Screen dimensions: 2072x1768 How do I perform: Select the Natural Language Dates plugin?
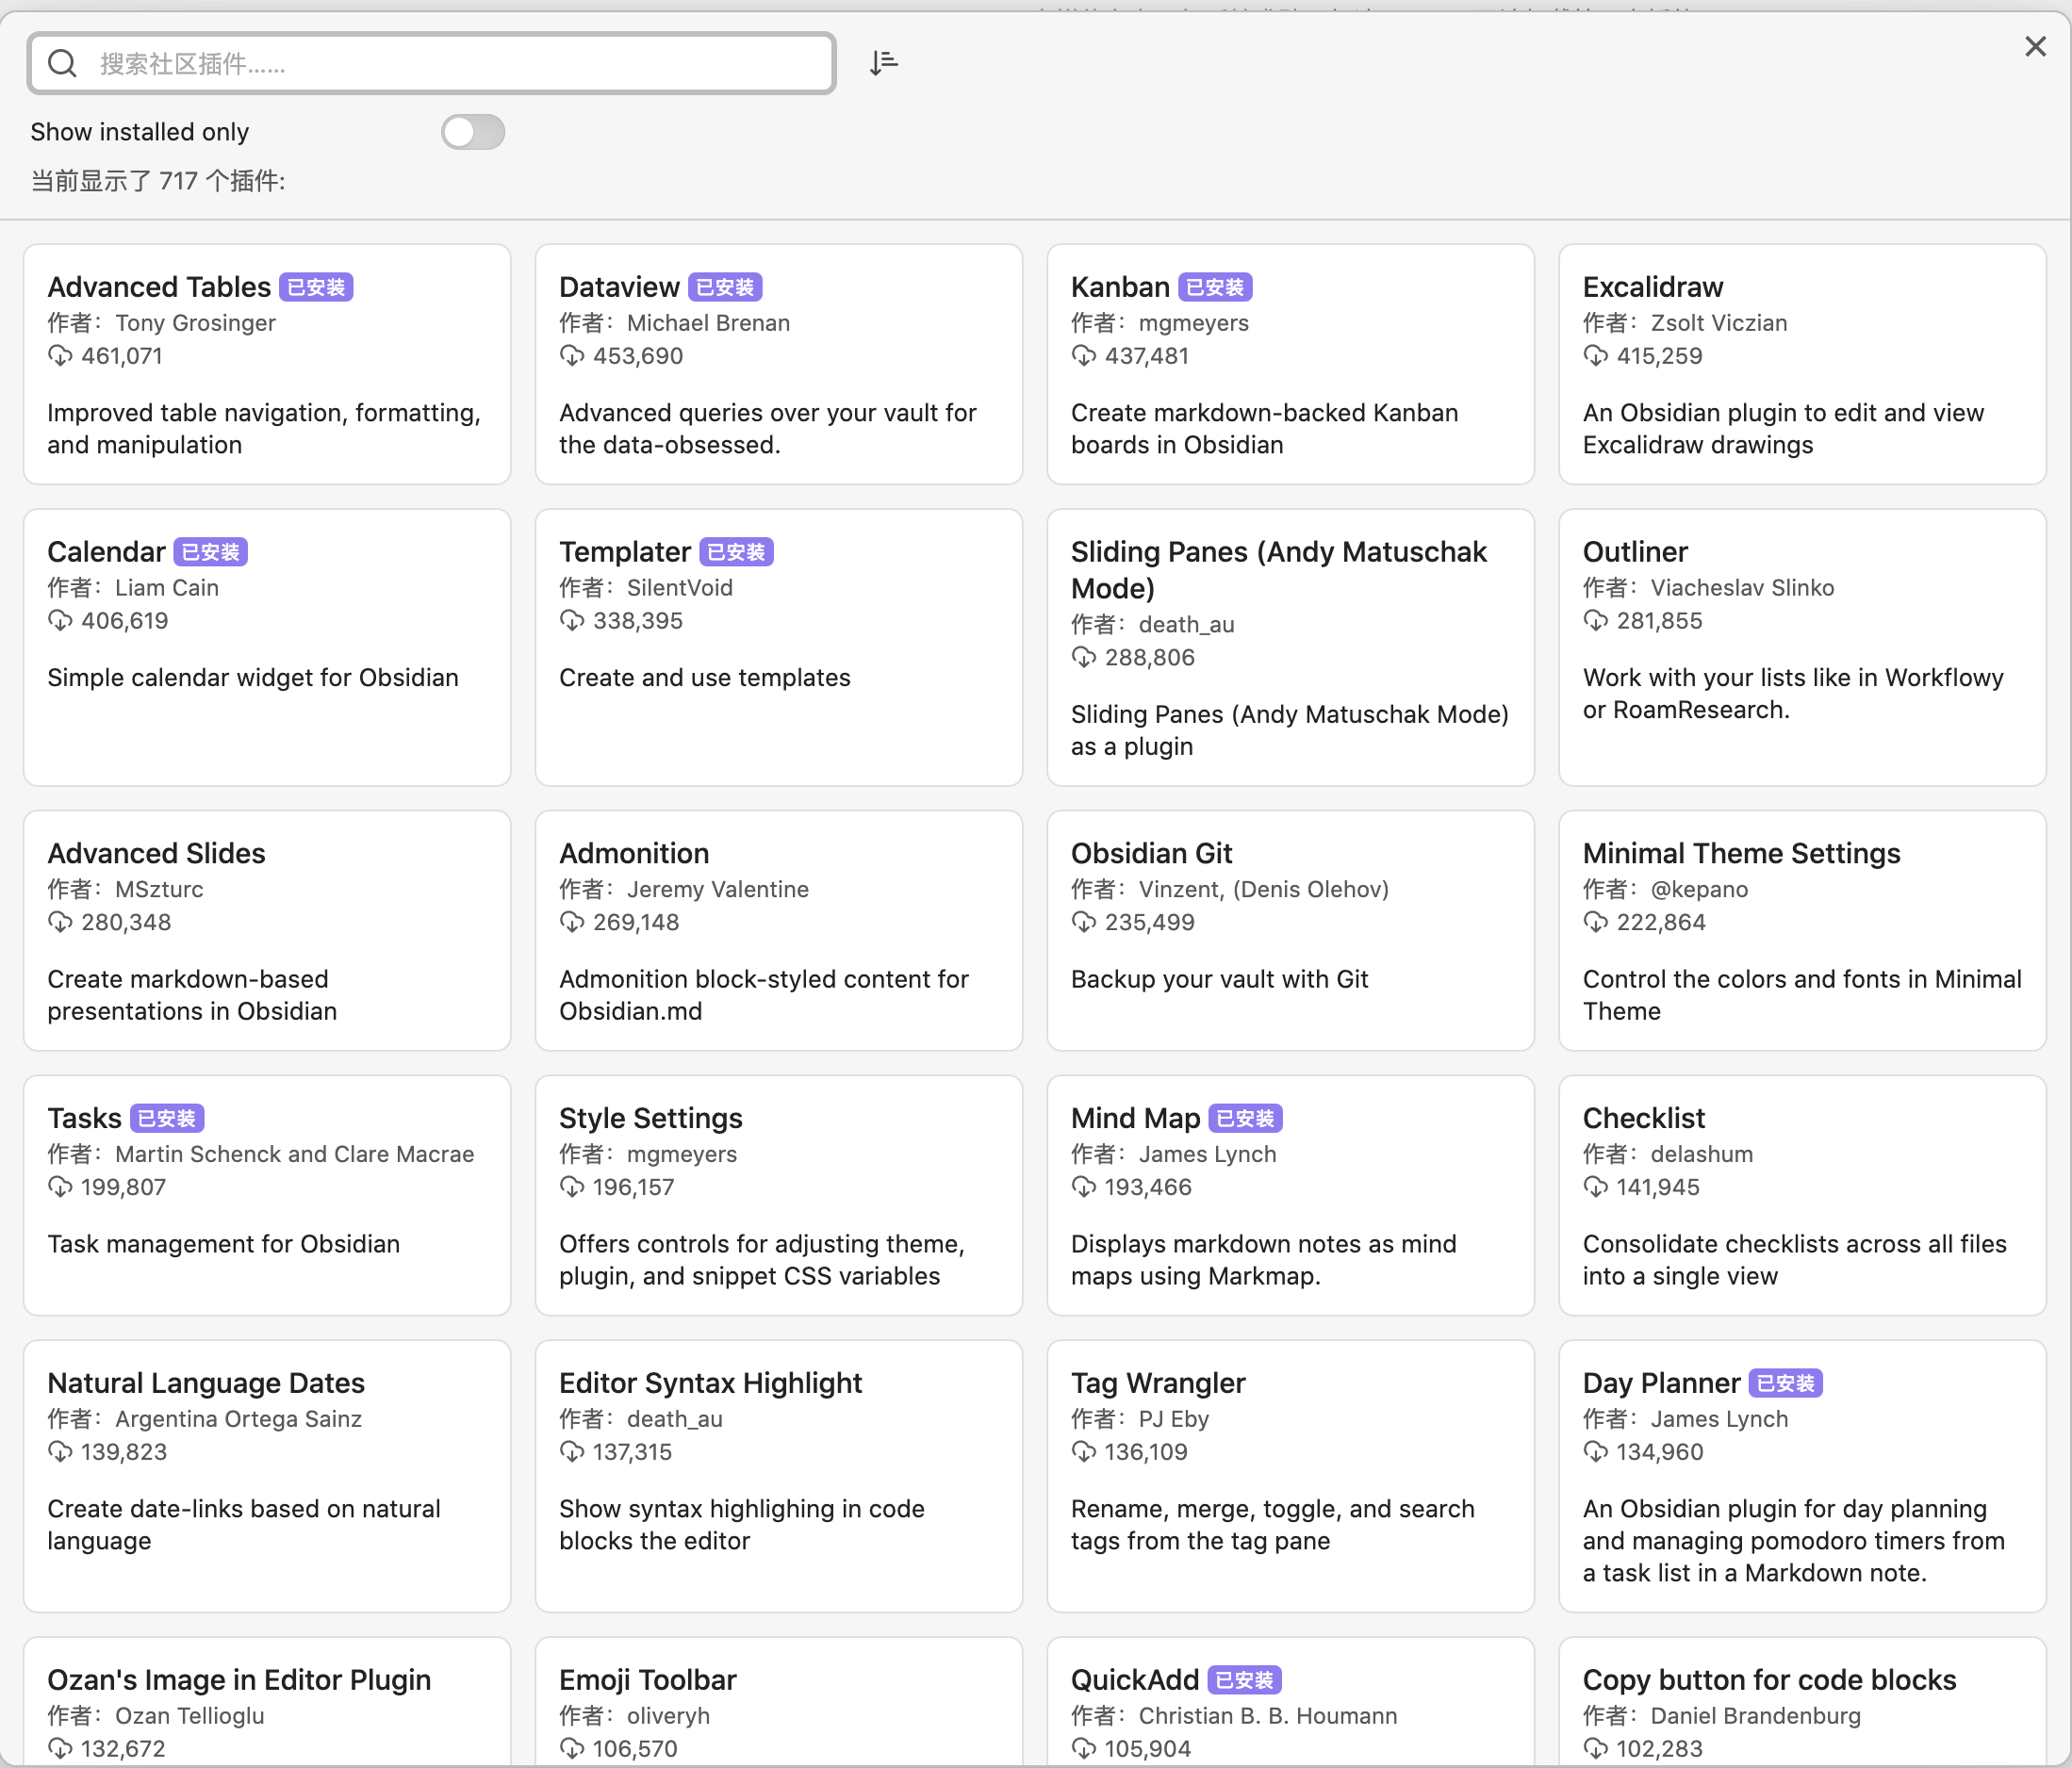267,1475
